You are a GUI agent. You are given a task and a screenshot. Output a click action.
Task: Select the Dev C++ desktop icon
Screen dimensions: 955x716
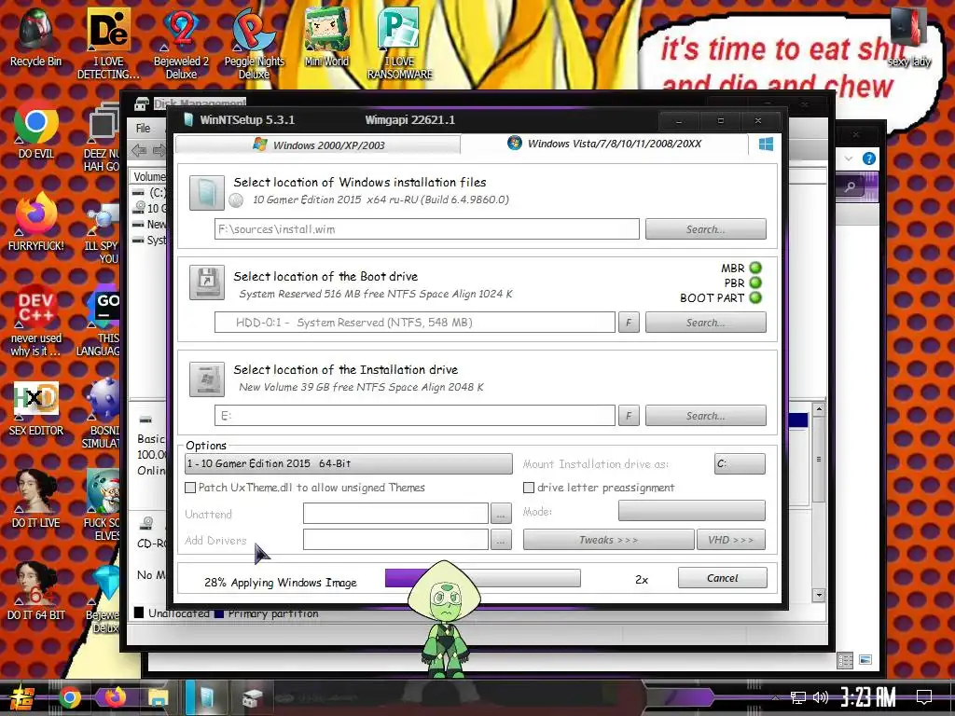point(36,321)
